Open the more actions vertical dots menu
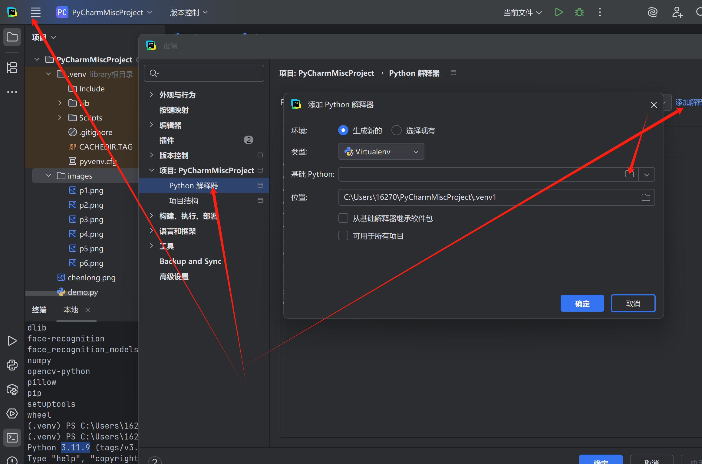This screenshot has width=702, height=464. point(600,12)
